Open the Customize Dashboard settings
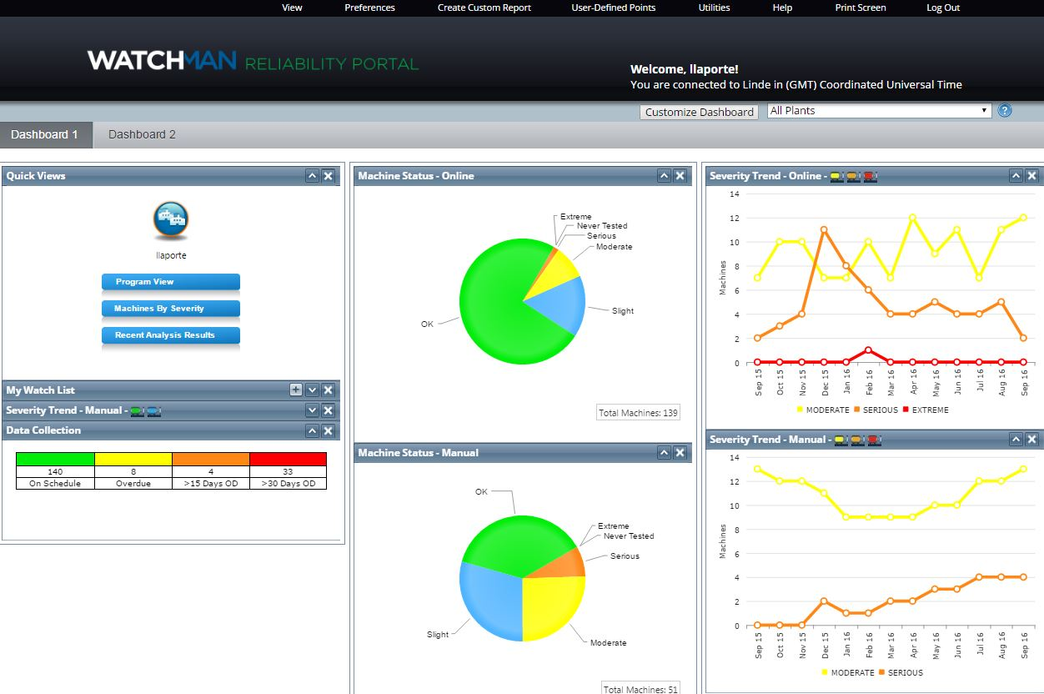1044x694 pixels. (698, 111)
